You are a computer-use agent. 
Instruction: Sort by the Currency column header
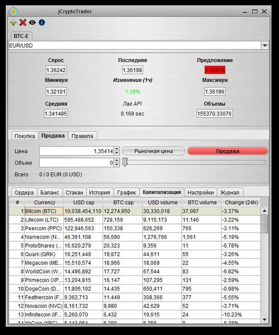click(x=44, y=203)
